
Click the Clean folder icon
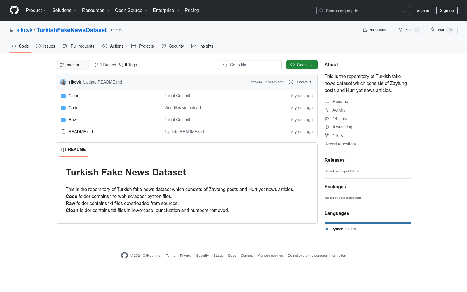pos(63,96)
